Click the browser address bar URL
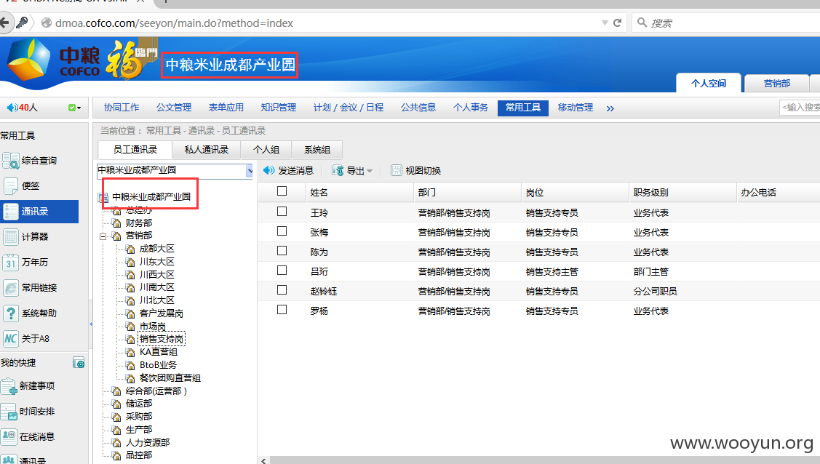Screen dimensions: 820x464 174,23
